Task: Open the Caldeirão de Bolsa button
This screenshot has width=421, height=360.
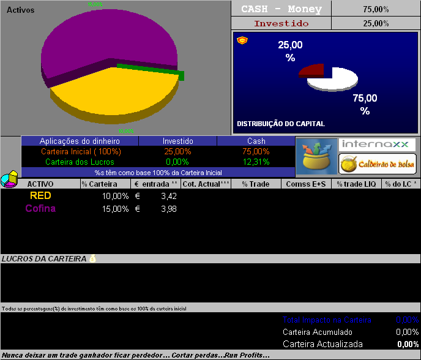Action: pos(378,164)
